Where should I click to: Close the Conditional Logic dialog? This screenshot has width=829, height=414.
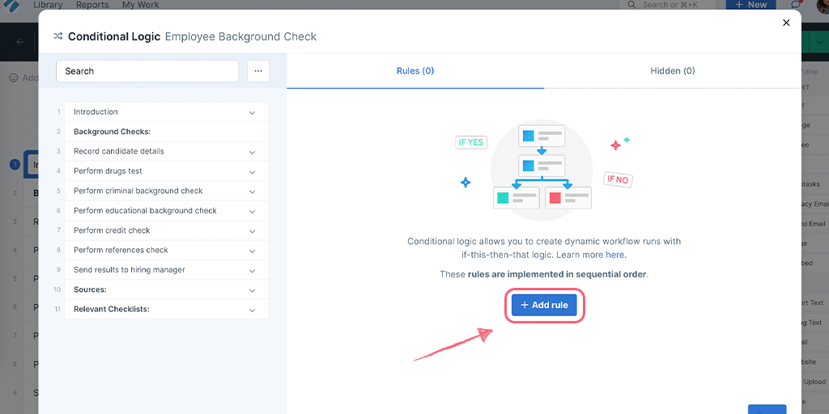tap(786, 23)
